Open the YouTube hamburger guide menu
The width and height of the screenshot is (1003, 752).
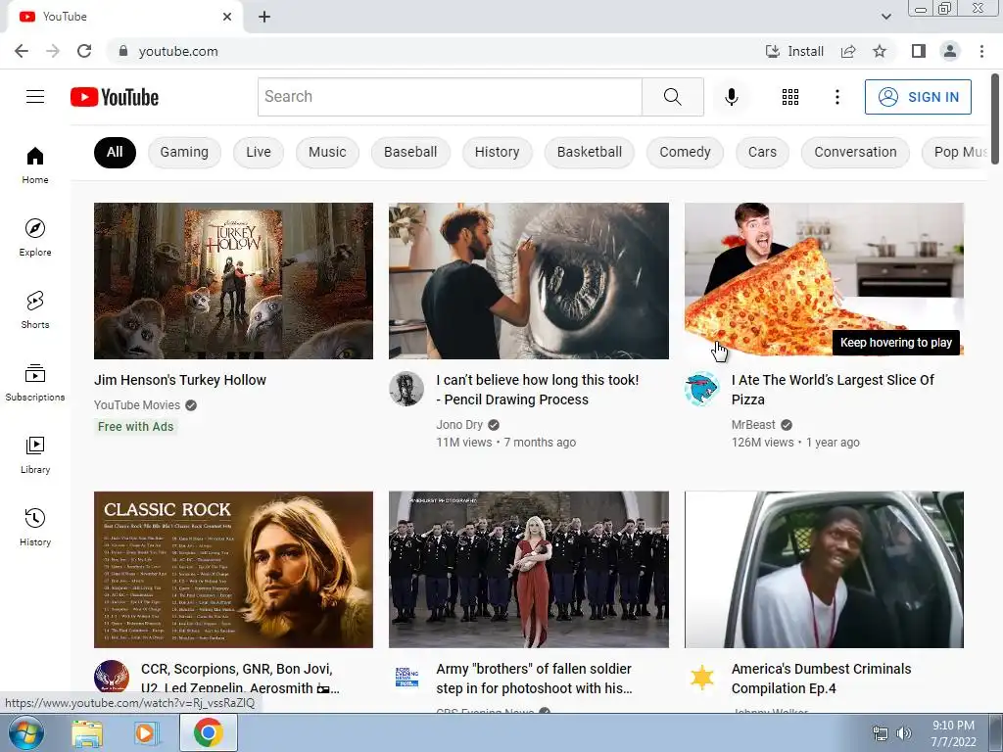pos(35,97)
